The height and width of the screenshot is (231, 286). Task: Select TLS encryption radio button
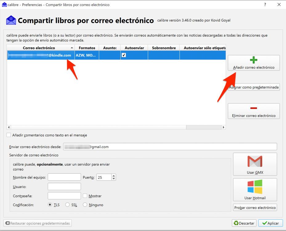tap(50, 205)
